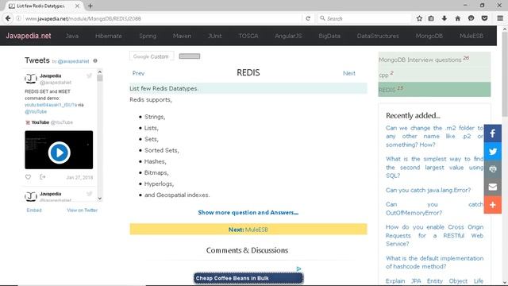Viewport: 508px width, 286px height.
Task: Open Cross Origin Requests question link
Action: (434, 235)
